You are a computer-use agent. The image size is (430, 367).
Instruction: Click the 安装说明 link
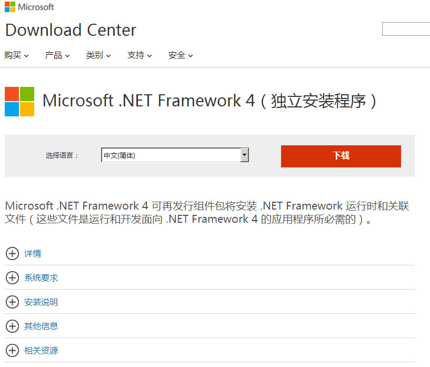[x=41, y=302]
